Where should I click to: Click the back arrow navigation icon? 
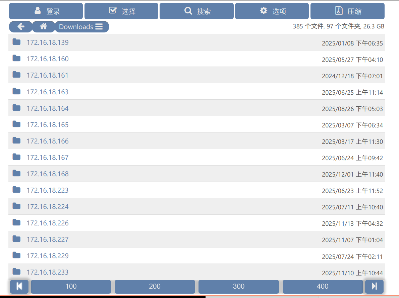click(21, 27)
